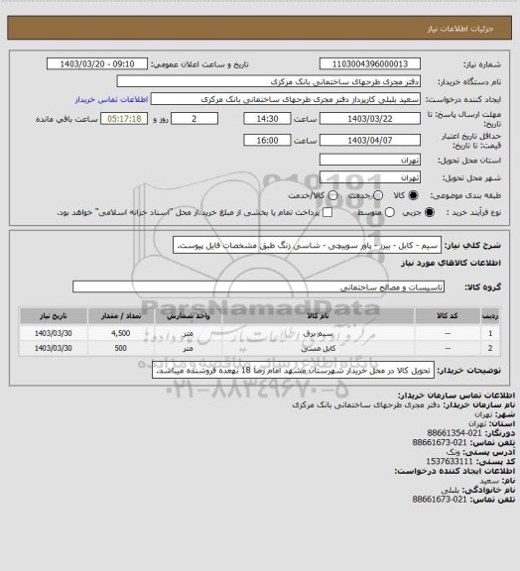520x571 pixels.
Task: Click the اطلاعات تماس سازمان خریدار heading
Action: click(x=455, y=396)
